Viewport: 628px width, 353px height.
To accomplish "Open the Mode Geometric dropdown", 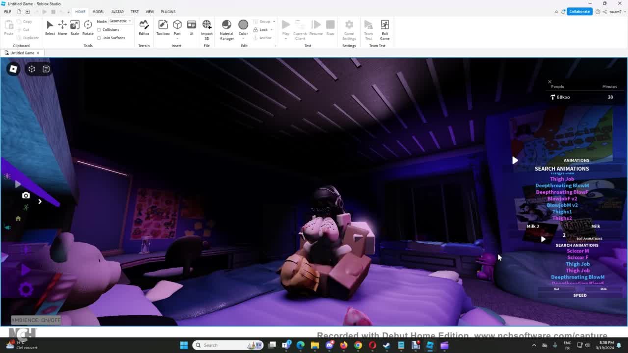I will click(120, 21).
